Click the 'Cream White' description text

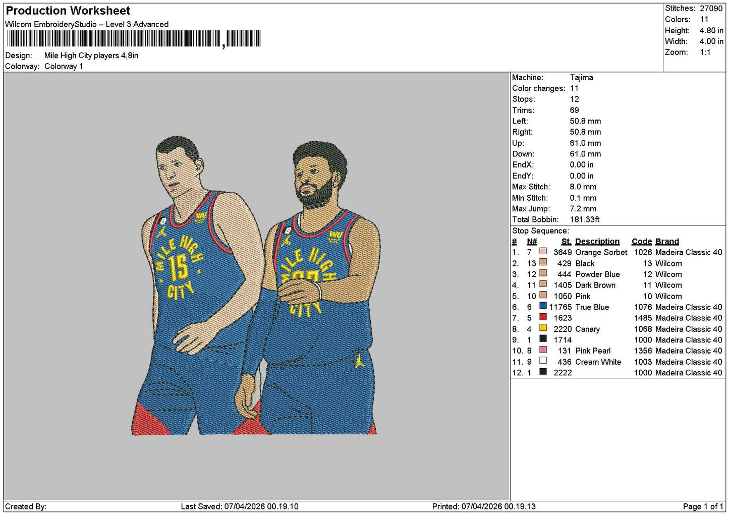pos(598,362)
